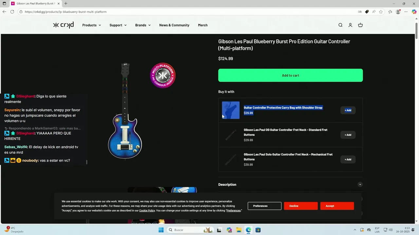This screenshot has height=235, width=419.
Task: Open Solo Fret Neck thumbnail
Action: (x=231, y=159)
